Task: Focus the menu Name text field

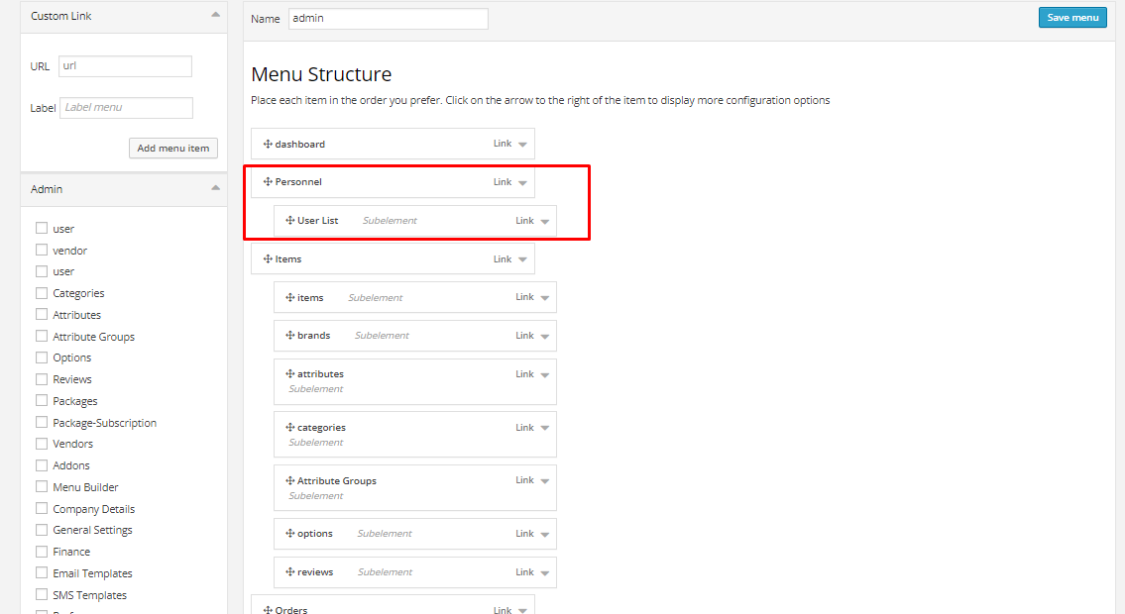Action: 388,19
